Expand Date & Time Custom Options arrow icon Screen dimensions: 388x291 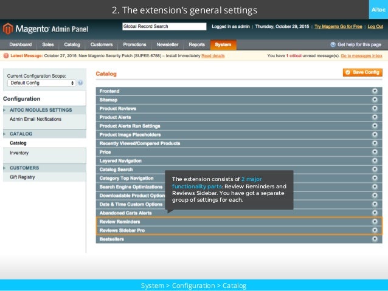click(x=375, y=204)
